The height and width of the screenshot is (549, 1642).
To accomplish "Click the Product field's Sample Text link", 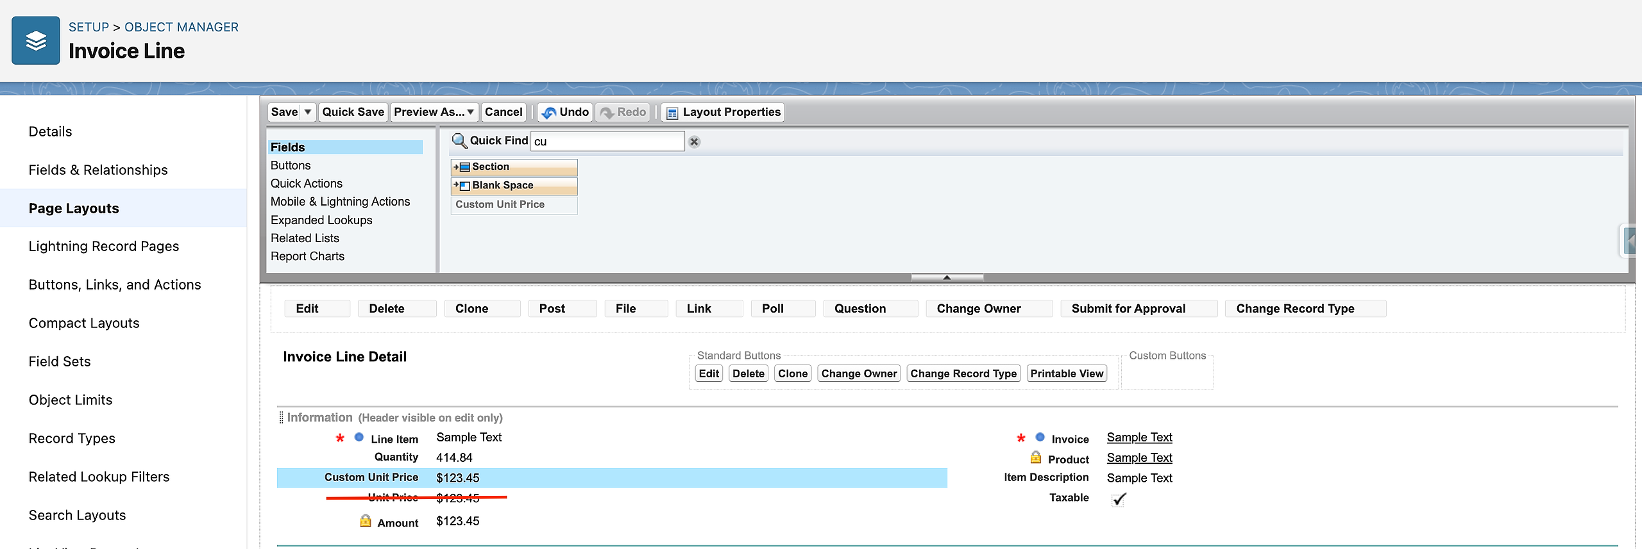I will [x=1139, y=458].
